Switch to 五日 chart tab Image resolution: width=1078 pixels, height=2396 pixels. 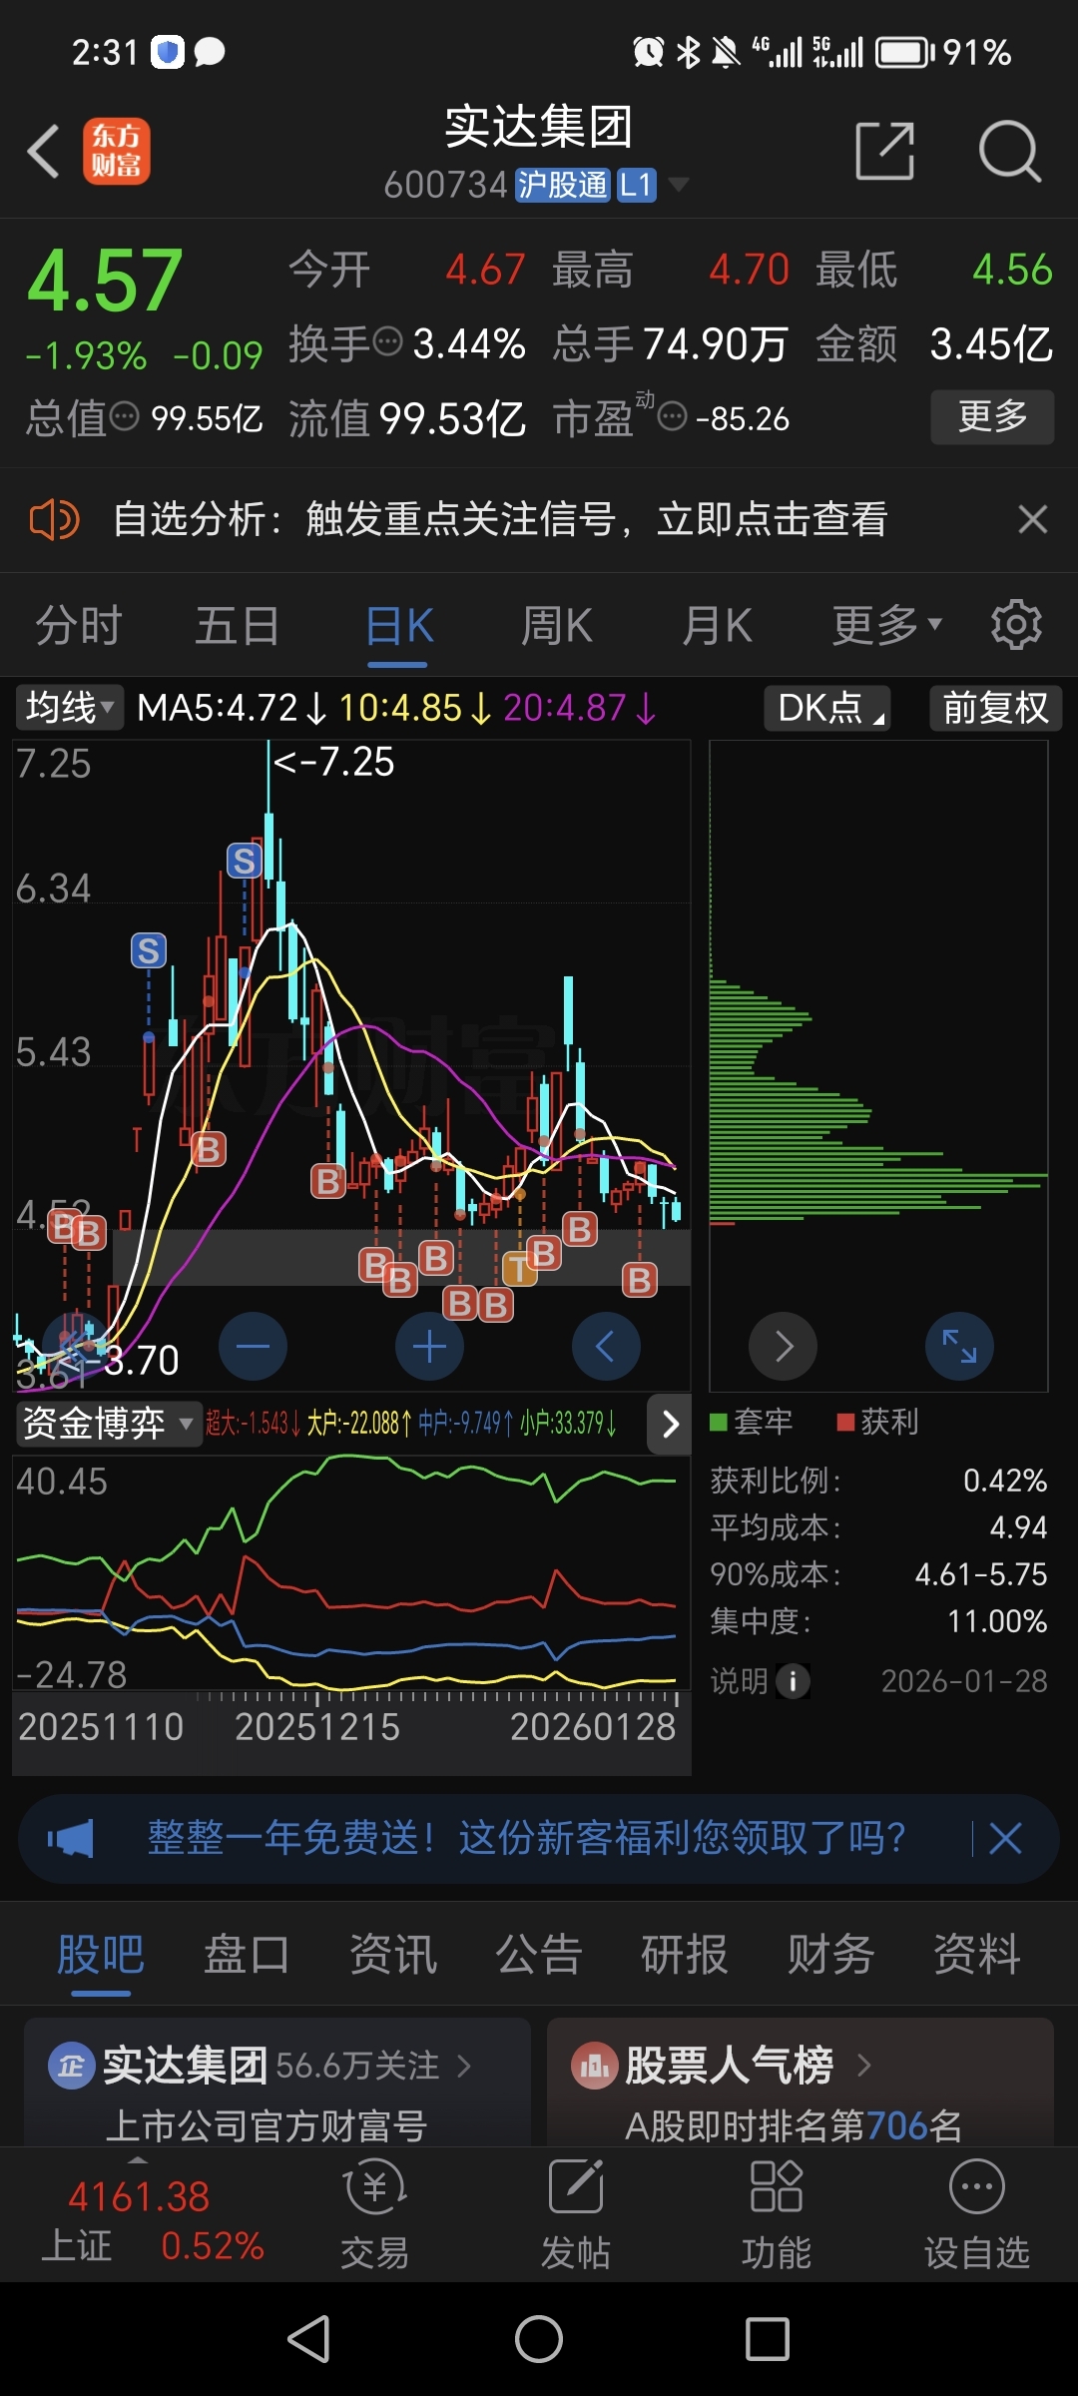pos(238,626)
